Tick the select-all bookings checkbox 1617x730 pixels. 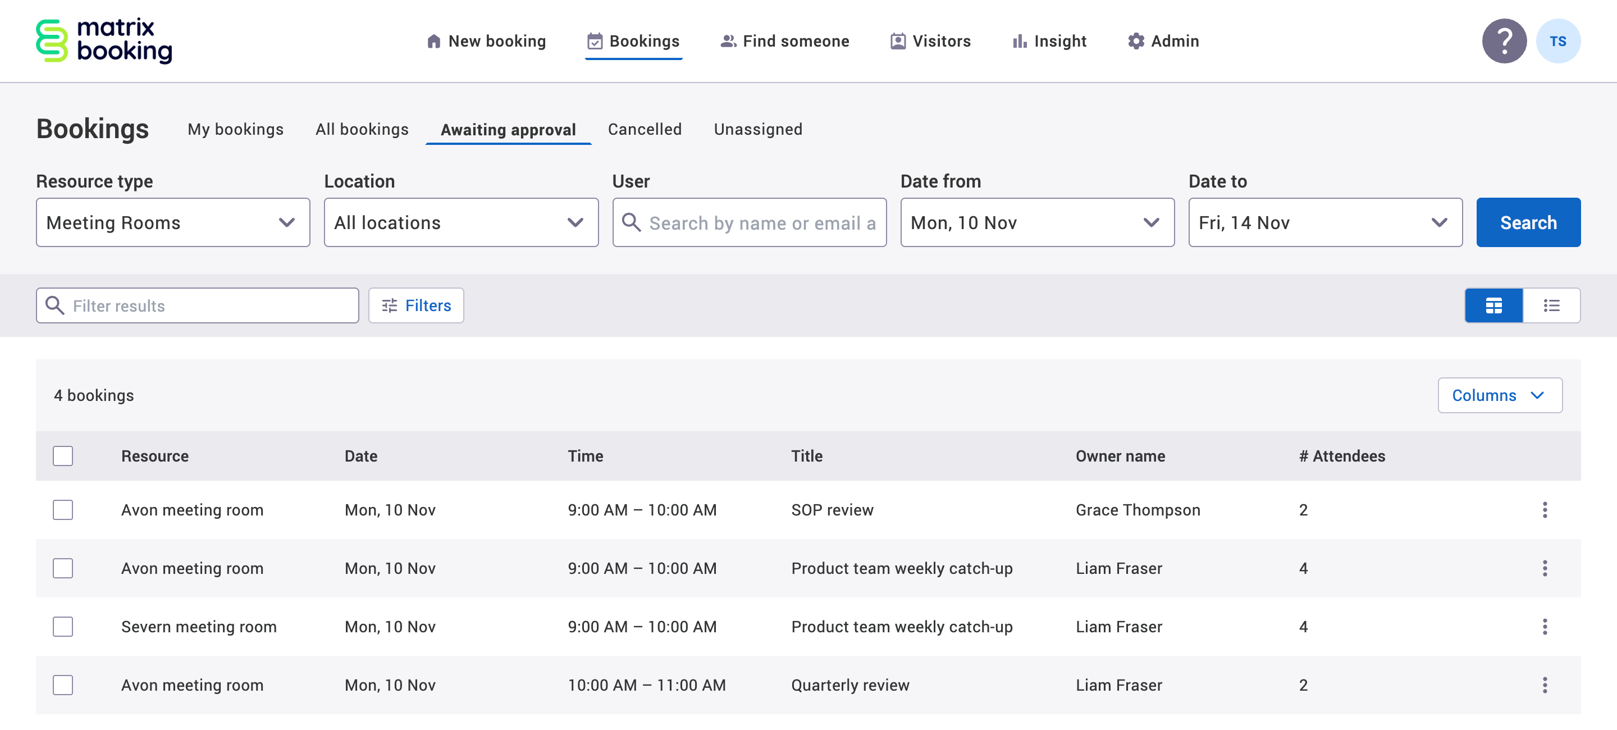(63, 456)
